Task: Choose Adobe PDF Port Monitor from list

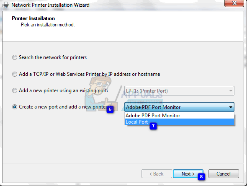Action: pos(179,116)
